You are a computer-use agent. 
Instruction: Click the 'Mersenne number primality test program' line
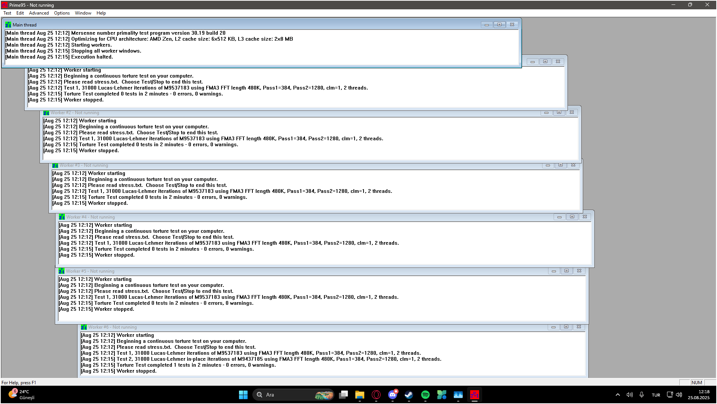coord(116,33)
